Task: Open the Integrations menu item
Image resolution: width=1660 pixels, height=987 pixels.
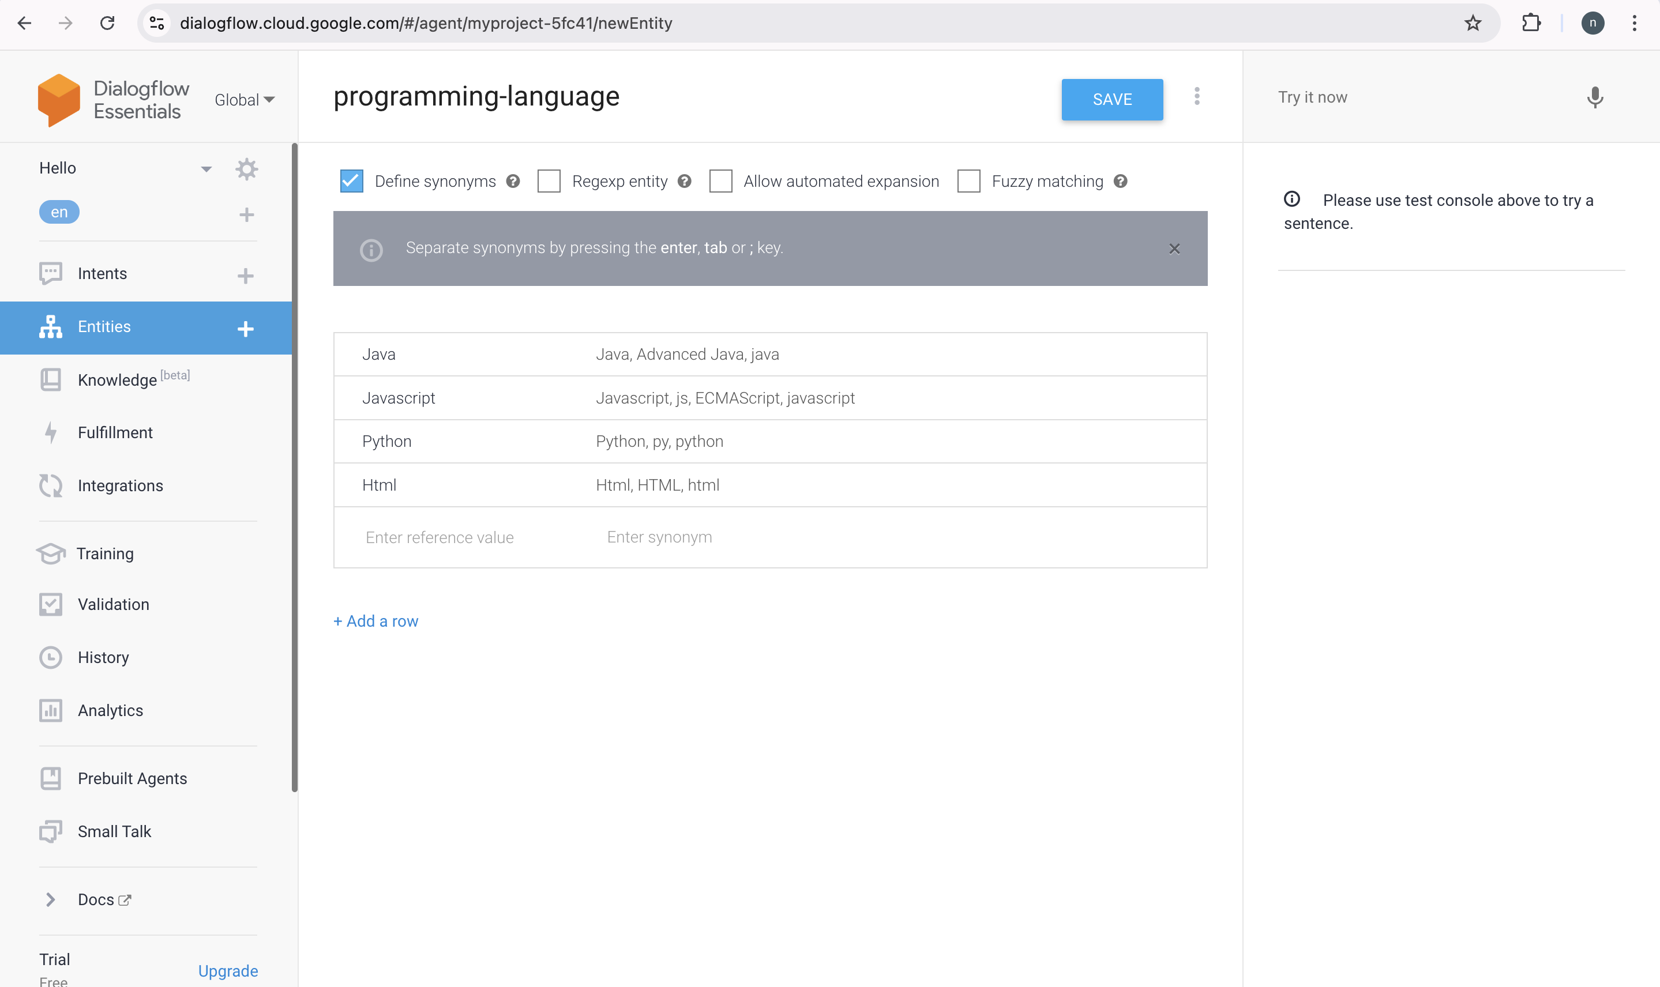Action: 120,485
